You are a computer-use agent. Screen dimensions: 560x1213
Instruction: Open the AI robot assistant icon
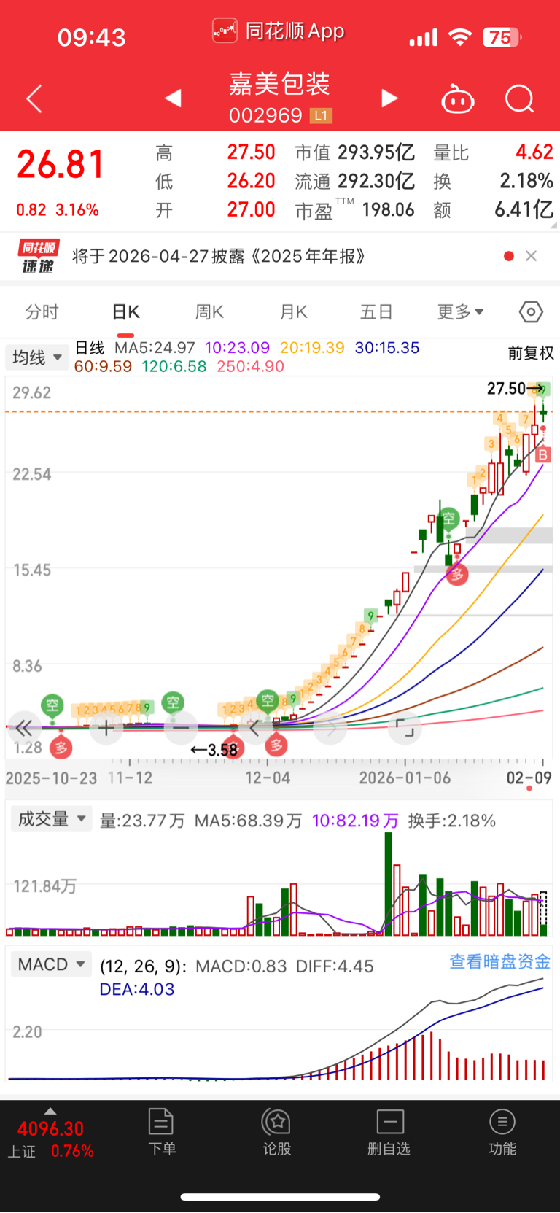click(x=458, y=98)
